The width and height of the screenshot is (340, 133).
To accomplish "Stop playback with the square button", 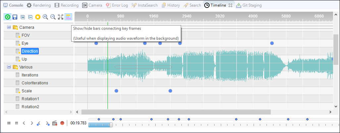I will coord(17,123).
